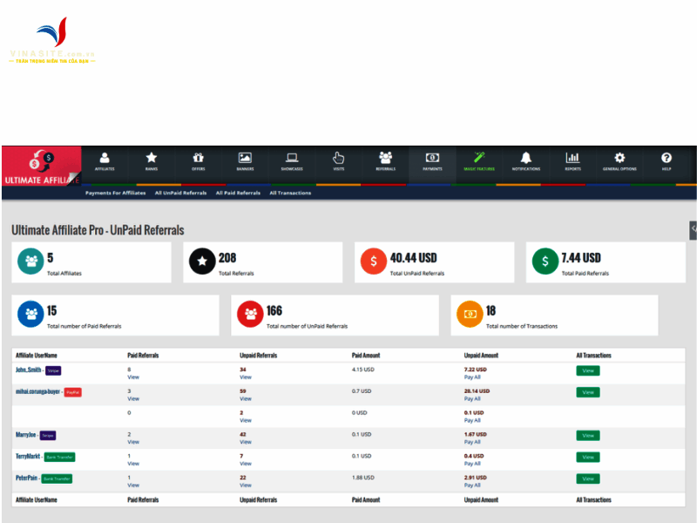Screen dimensions: 697x523
Task: Select the Payments For Affiliates menu item
Action: coord(114,193)
